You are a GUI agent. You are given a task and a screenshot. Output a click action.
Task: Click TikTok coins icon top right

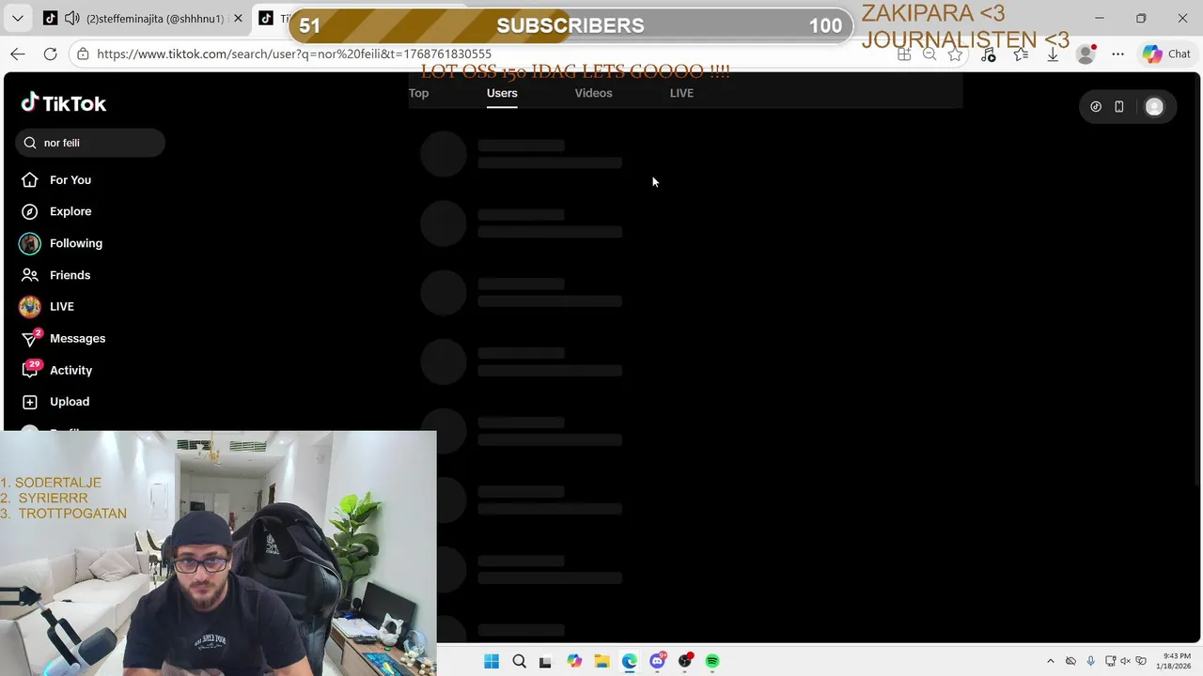1096,107
